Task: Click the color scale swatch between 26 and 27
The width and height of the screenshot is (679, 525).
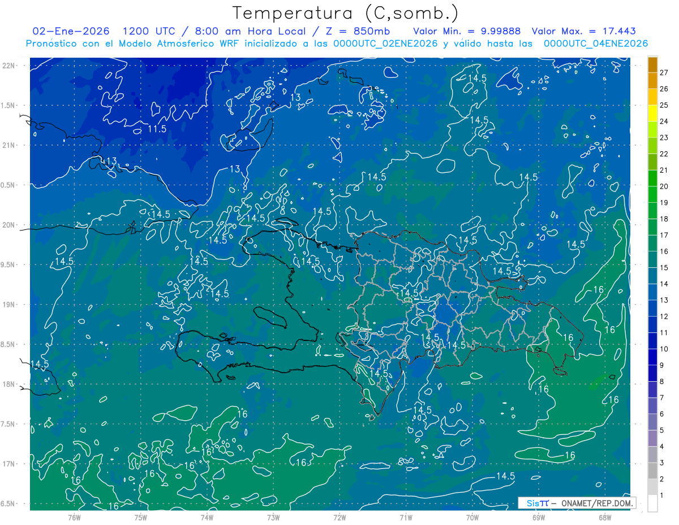Action: click(x=652, y=80)
